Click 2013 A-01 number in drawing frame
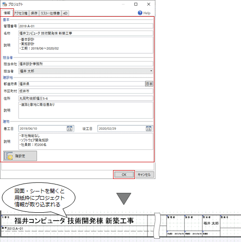The image size is (241, 242). 15,229
